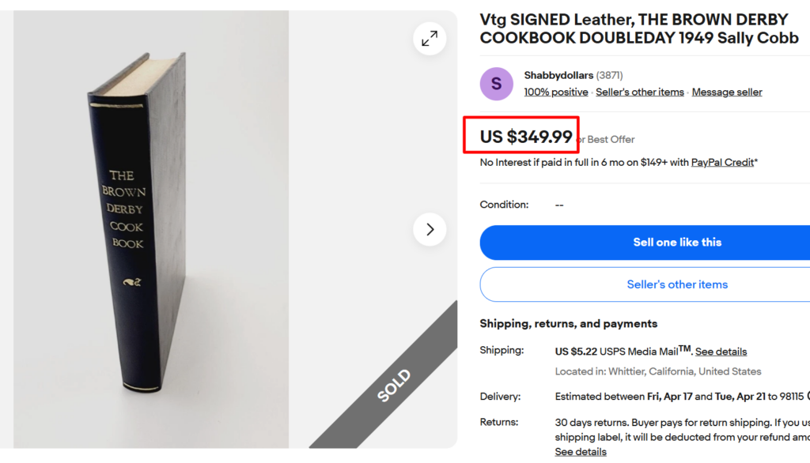The image size is (810, 463).
Task: Click the diagonal SOLD banner
Action: tap(393, 386)
